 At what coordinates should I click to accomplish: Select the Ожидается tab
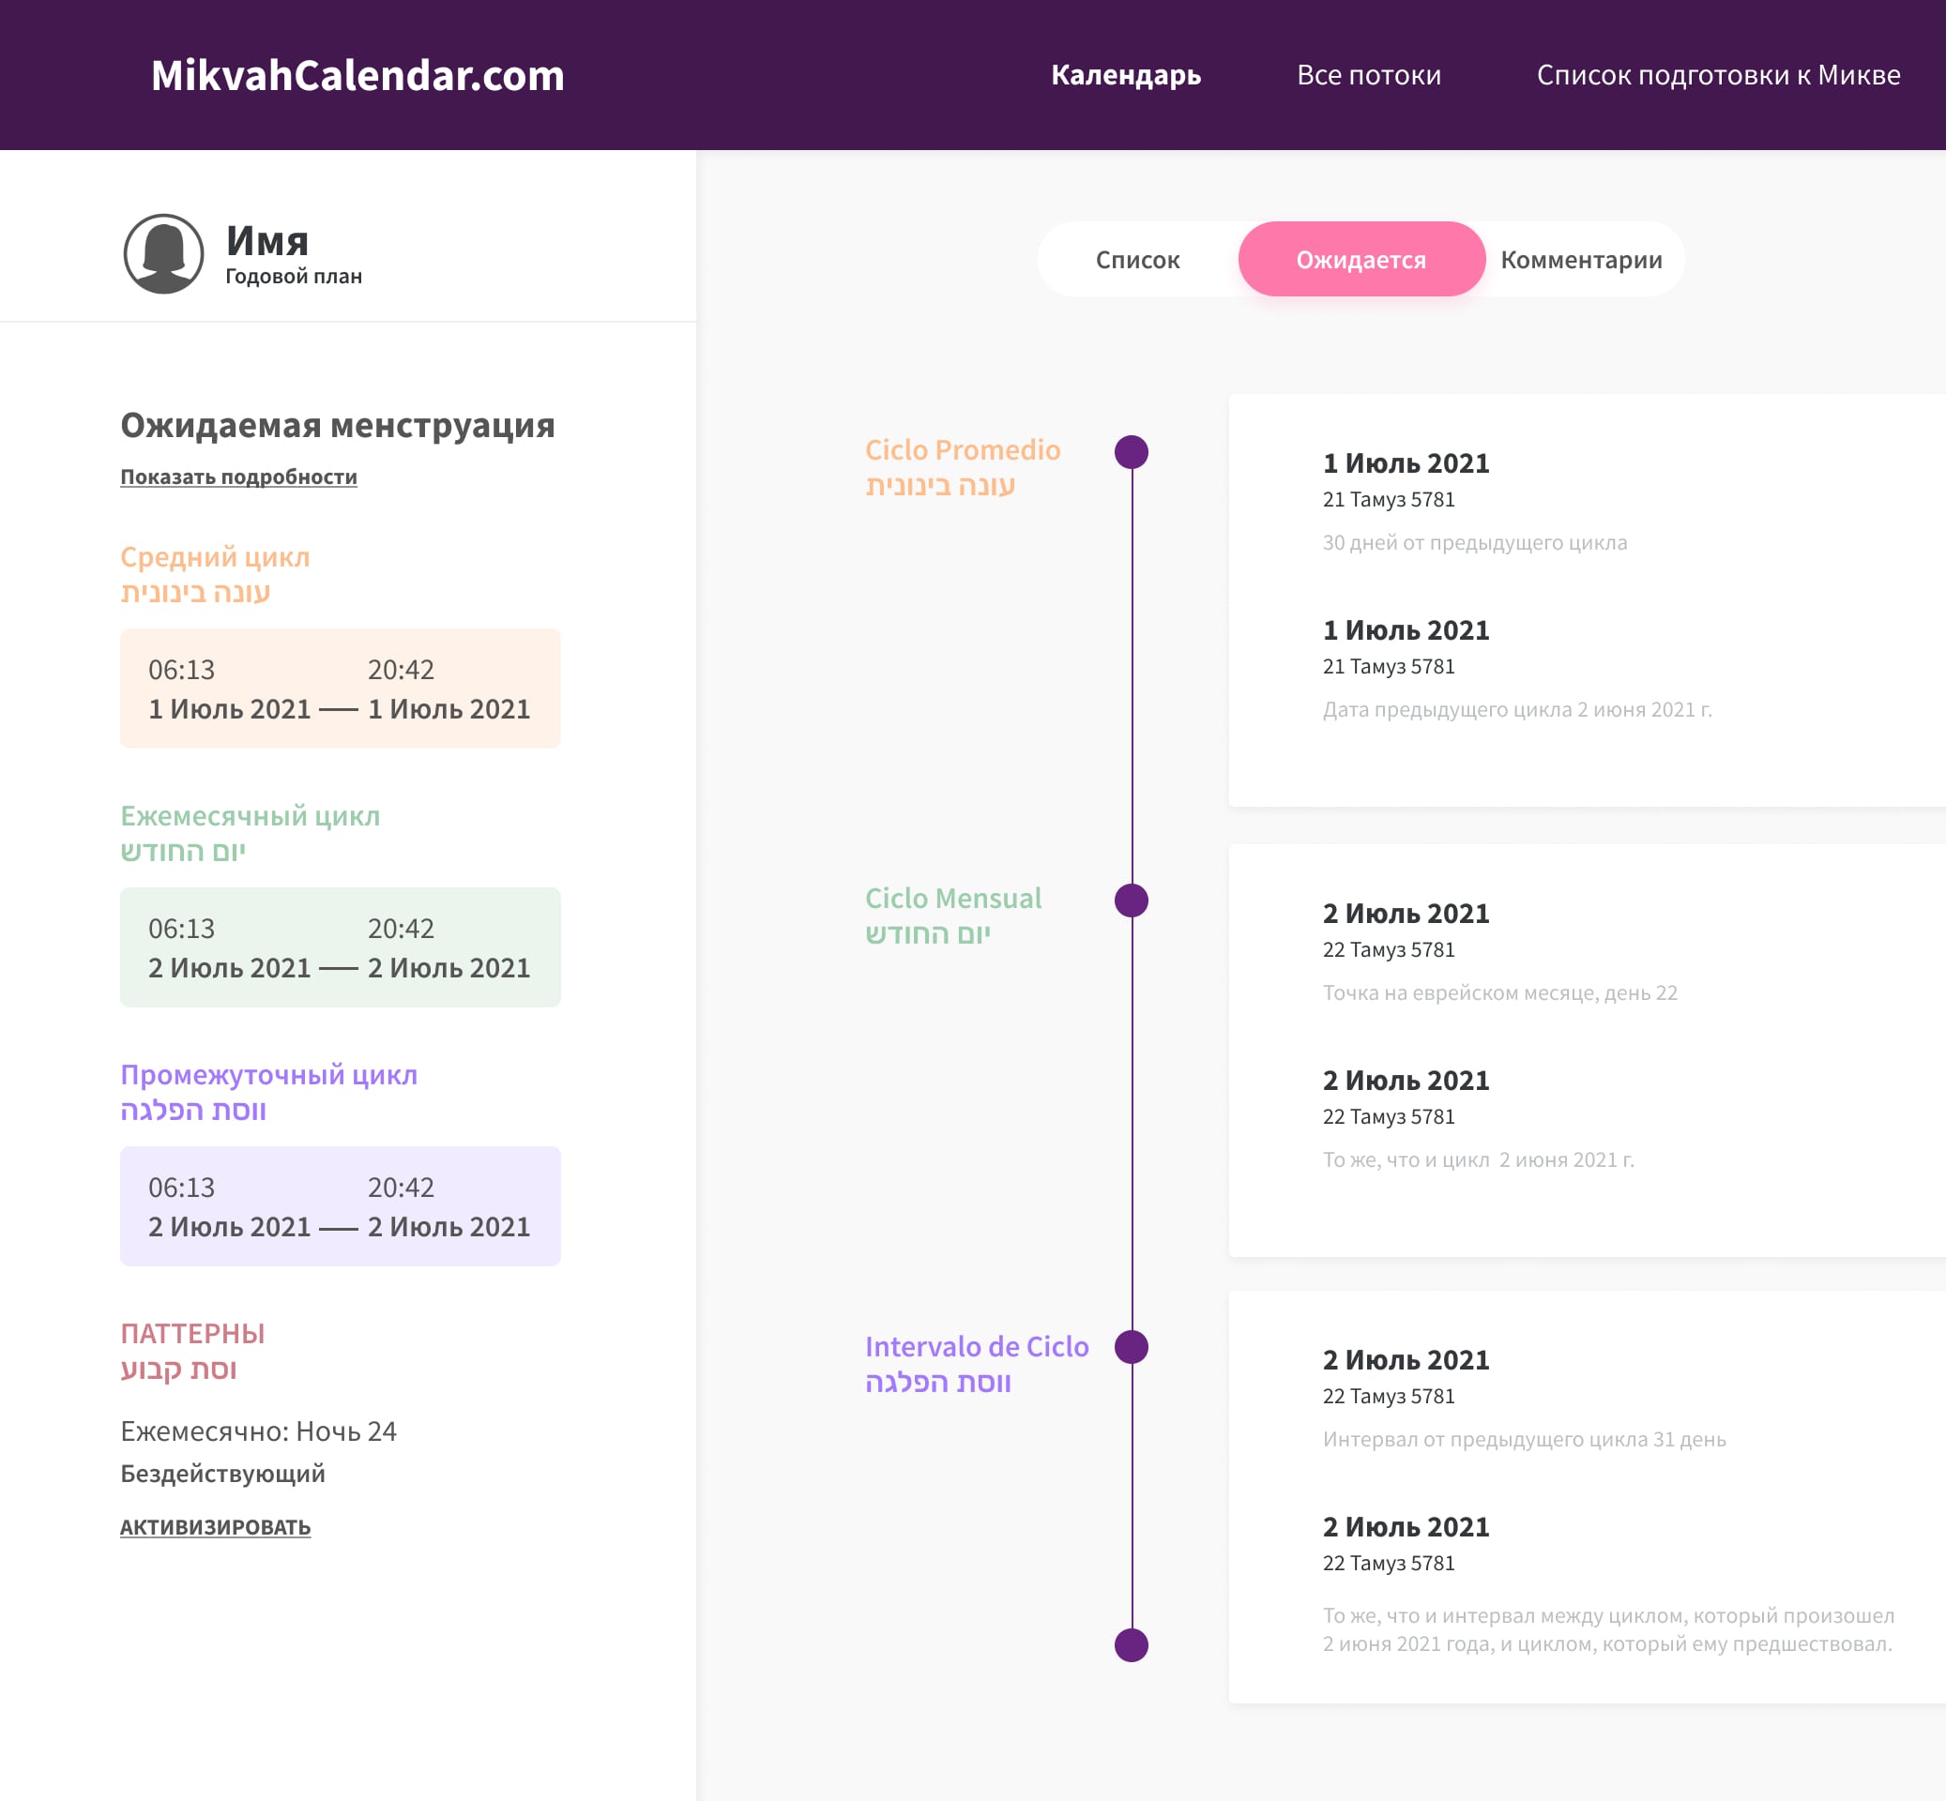(1361, 259)
